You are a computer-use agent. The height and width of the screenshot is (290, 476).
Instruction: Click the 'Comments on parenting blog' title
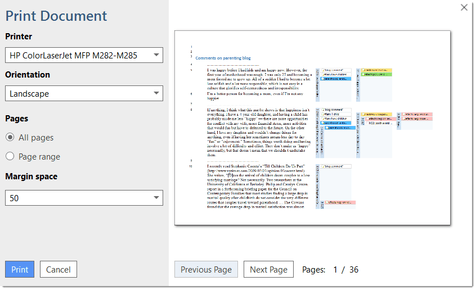point(223,58)
